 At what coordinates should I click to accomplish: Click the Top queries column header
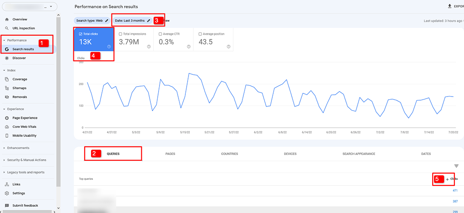(86, 179)
